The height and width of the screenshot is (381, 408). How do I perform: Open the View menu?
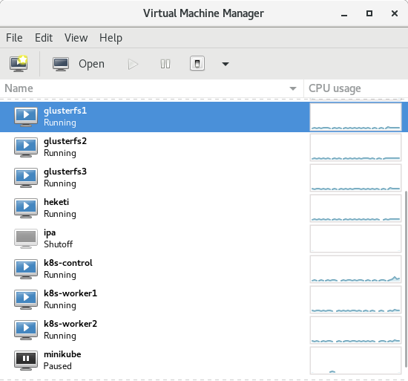coord(76,38)
